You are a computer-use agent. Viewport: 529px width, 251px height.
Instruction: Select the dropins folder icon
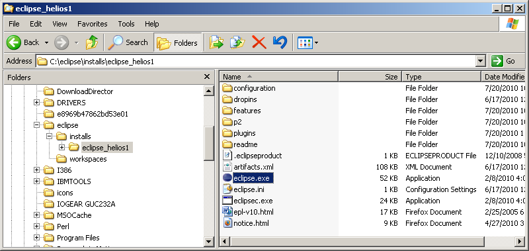227,99
